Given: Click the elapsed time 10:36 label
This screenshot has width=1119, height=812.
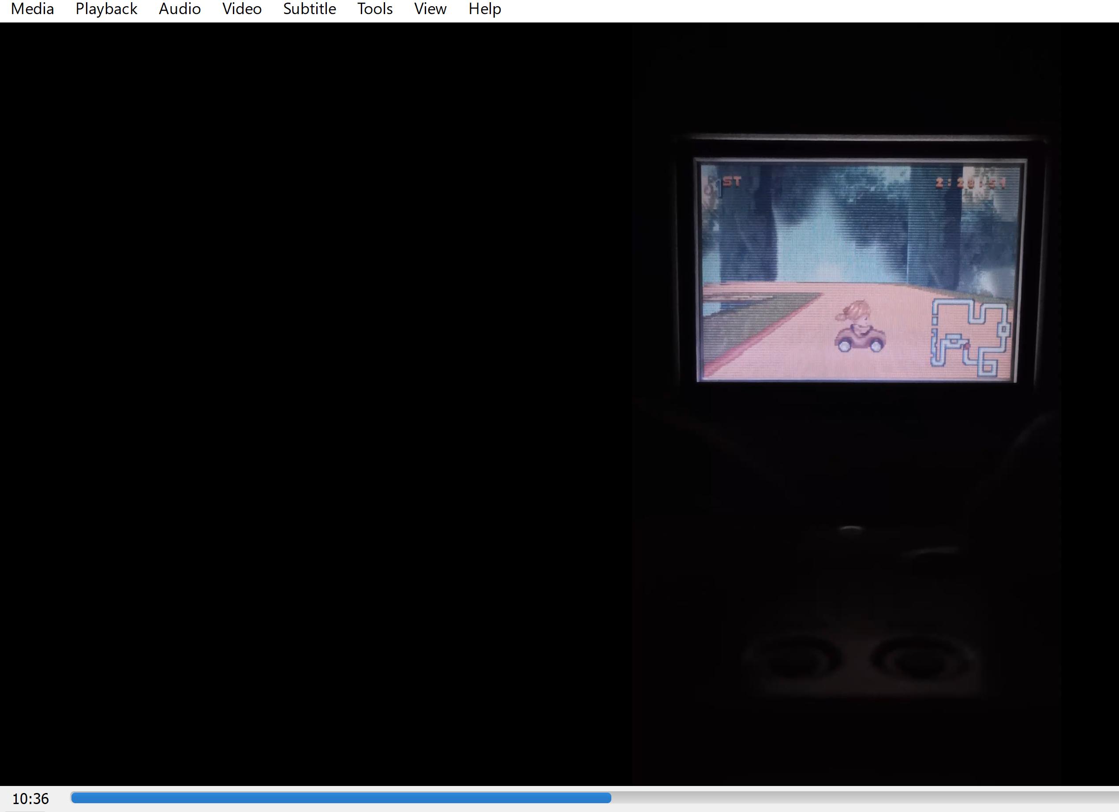Looking at the screenshot, I should [x=30, y=799].
